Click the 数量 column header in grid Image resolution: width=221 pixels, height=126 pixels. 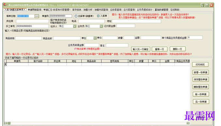[x=141, y=61]
